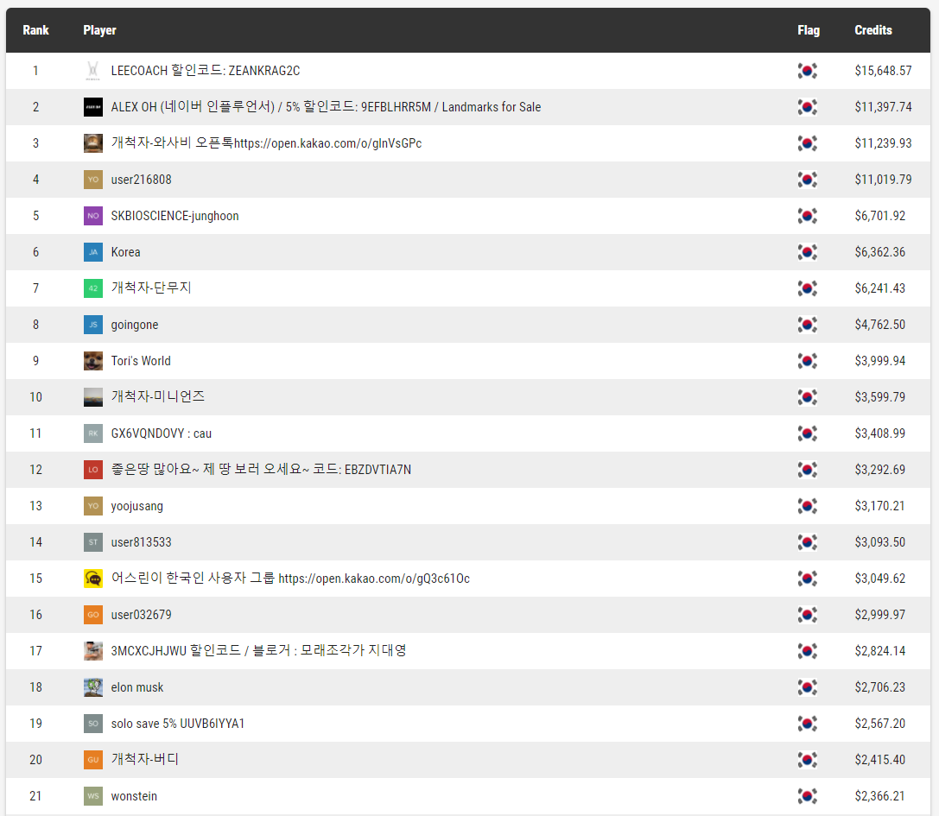Open solo save 5% UUVB6IYYA1 name
The image size is (939, 816).
178,724
